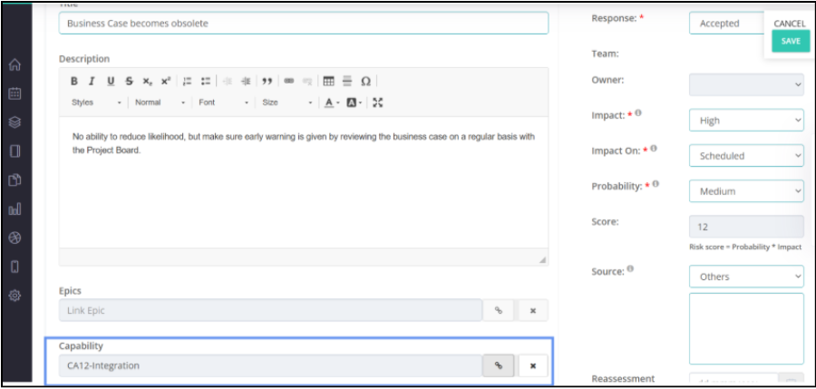This screenshot has width=816, height=389.
Task: Clear the Epics field with the X button
Action: coord(533,310)
